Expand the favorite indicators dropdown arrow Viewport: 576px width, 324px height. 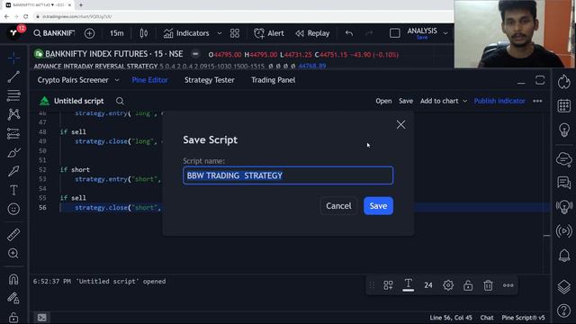coord(220,33)
